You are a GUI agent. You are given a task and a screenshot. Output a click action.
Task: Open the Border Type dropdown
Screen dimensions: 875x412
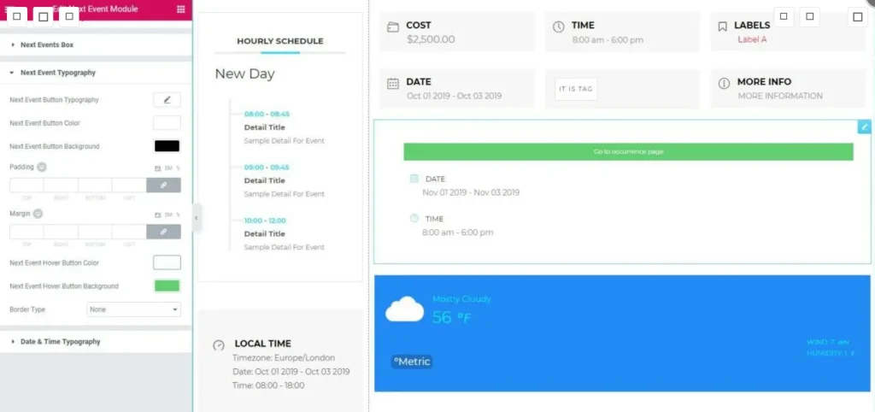(134, 309)
